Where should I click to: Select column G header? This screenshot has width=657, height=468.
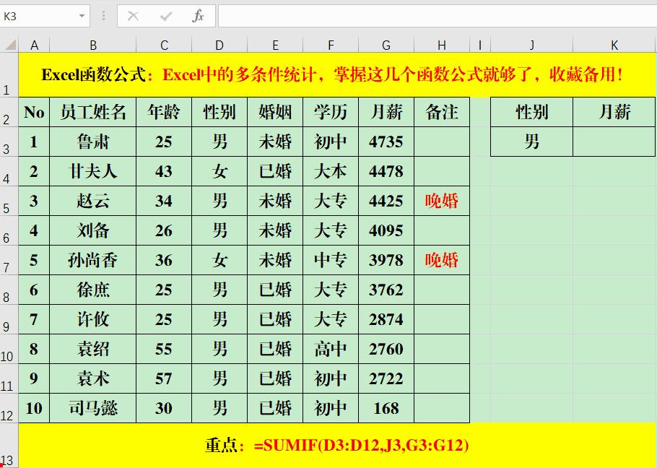[386, 44]
